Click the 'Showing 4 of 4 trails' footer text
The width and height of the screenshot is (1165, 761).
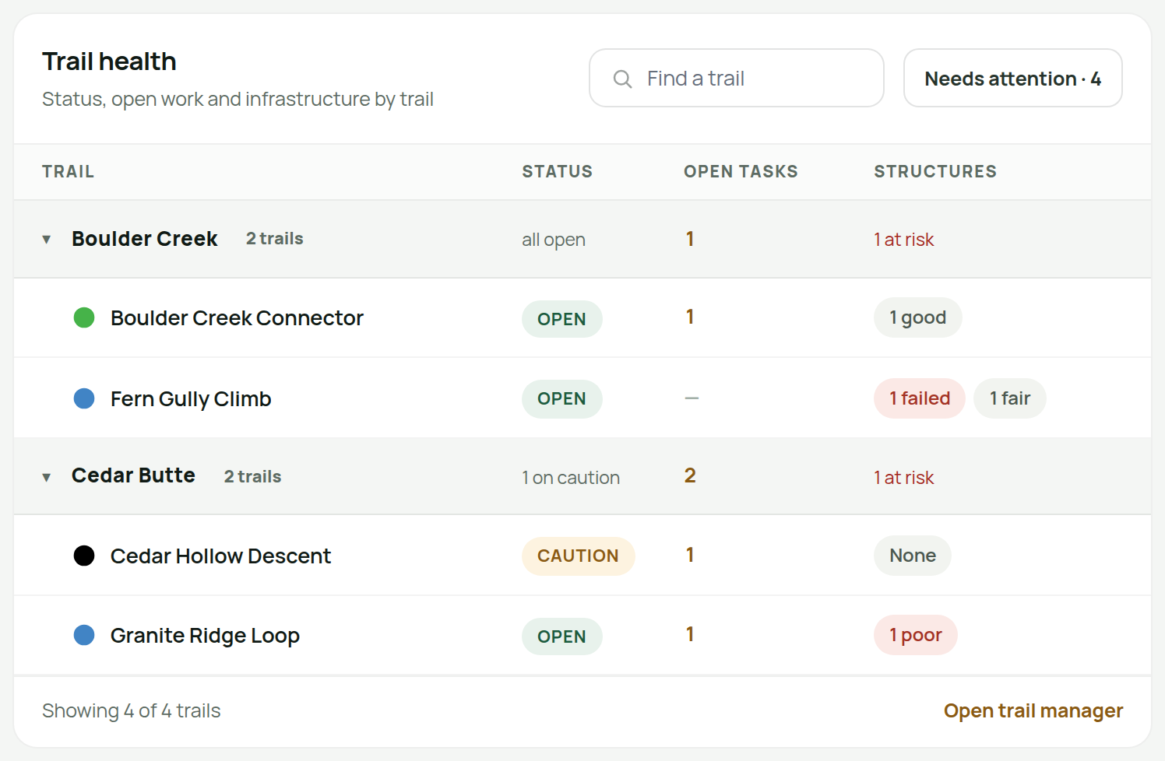pyautogui.click(x=132, y=710)
